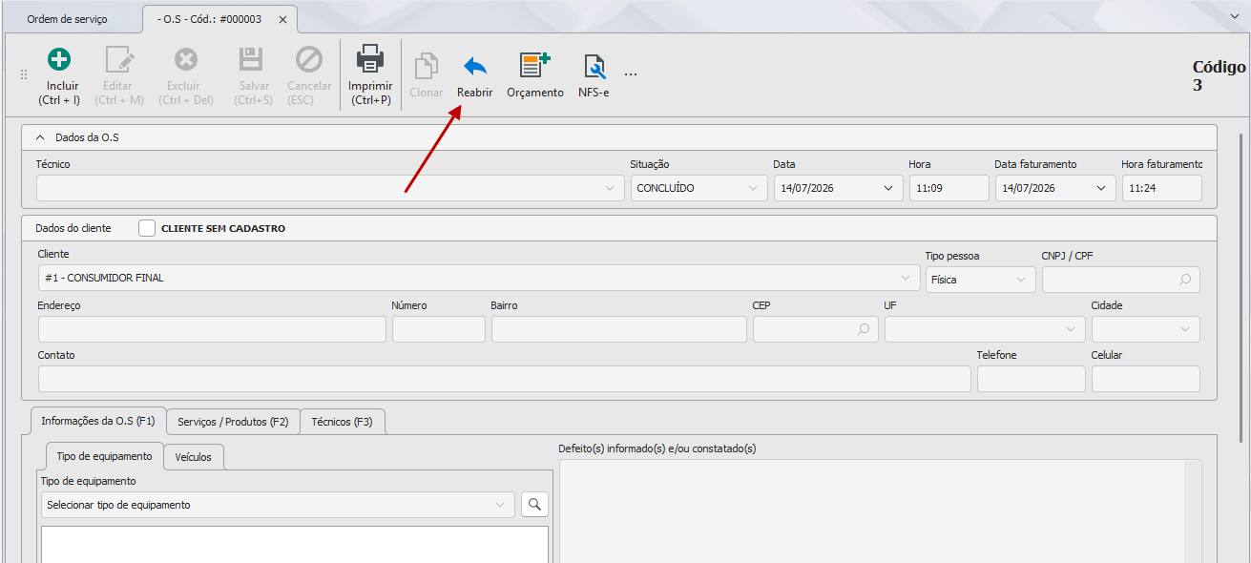Image resolution: width=1251 pixels, height=563 pixels.
Task: Switch to Serviços / Produtos (F2) tab
Action: (233, 422)
